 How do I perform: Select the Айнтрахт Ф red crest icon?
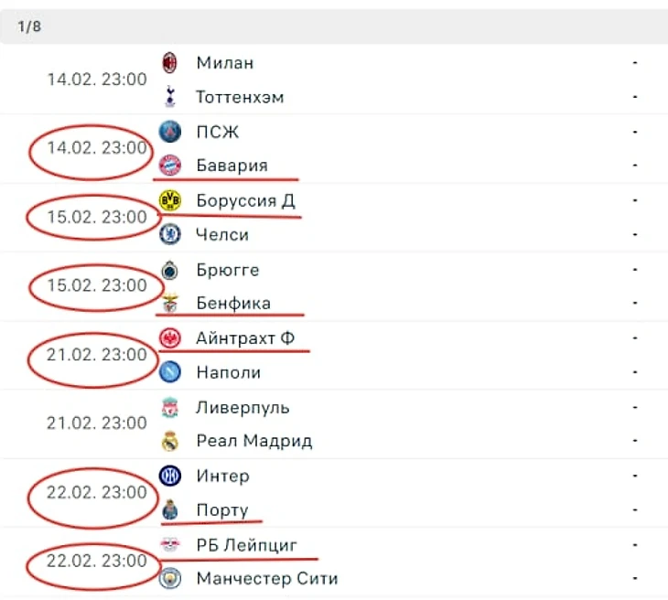coord(170,338)
